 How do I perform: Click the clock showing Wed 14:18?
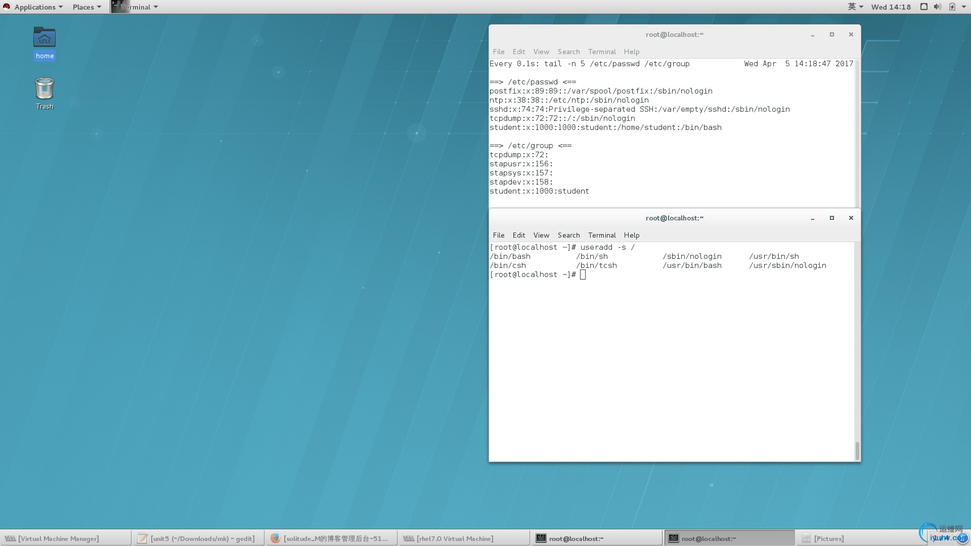click(x=891, y=7)
